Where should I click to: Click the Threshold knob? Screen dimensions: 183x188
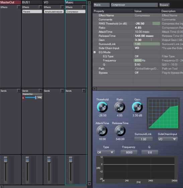click(102, 107)
